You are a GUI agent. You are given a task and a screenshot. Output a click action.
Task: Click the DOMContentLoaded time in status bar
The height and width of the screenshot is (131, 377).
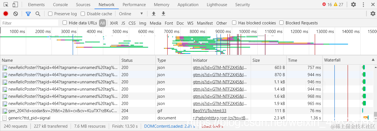170,126
